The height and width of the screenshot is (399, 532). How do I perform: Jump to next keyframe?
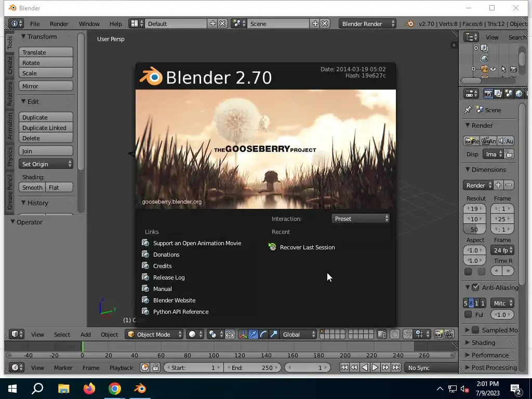385,367
